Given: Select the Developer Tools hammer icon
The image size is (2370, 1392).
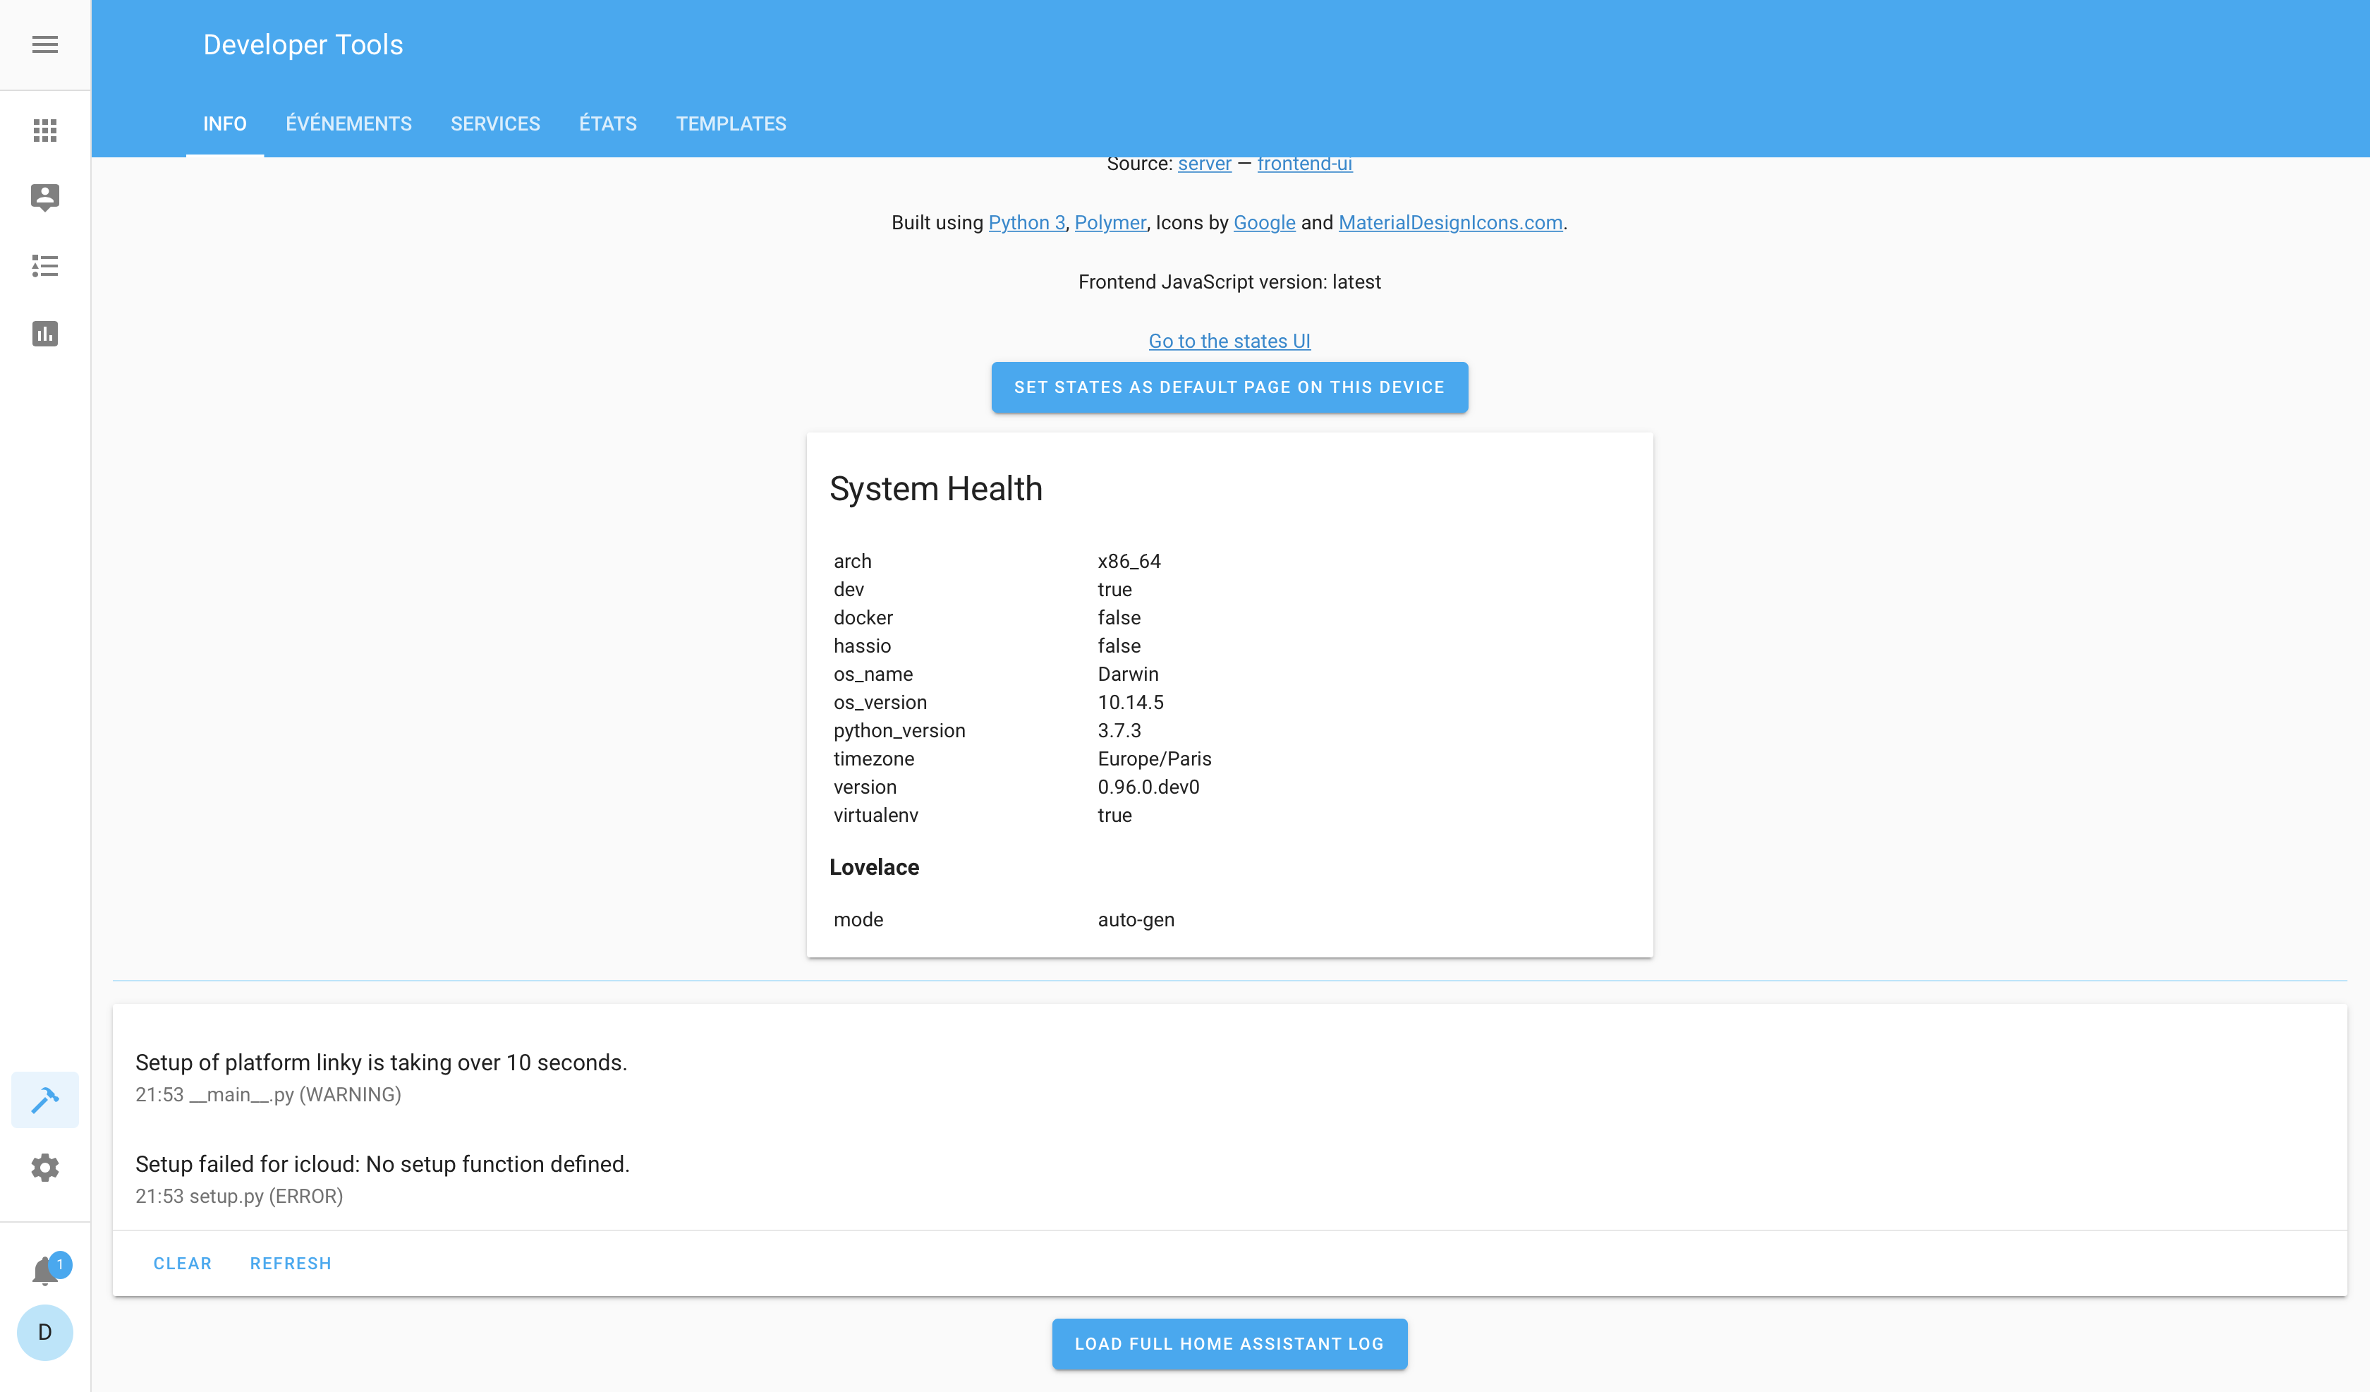Looking at the screenshot, I should [x=44, y=1099].
